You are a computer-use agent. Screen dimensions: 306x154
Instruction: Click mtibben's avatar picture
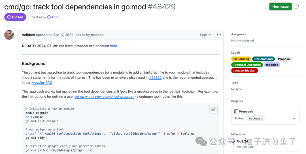pyautogui.click(x=9, y=35)
